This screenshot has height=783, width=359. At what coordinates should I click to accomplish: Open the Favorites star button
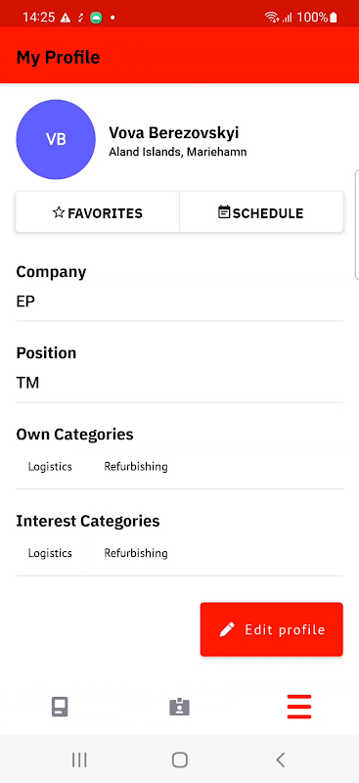point(98,212)
